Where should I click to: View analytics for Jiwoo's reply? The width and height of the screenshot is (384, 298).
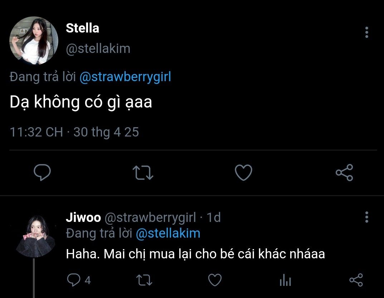point(285,280)
